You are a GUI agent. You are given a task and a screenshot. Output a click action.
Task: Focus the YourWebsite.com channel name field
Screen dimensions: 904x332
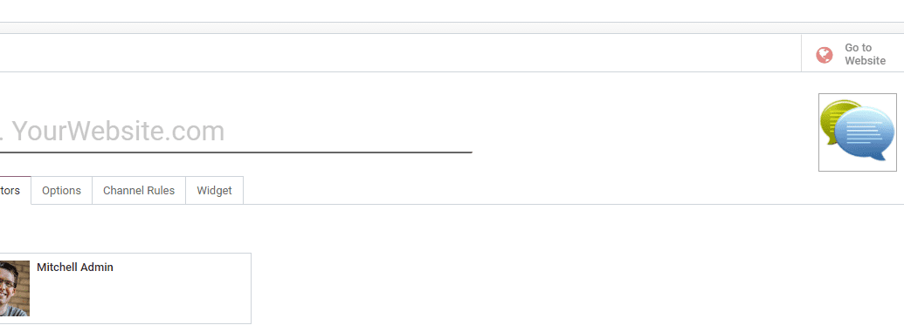point(236,132)
